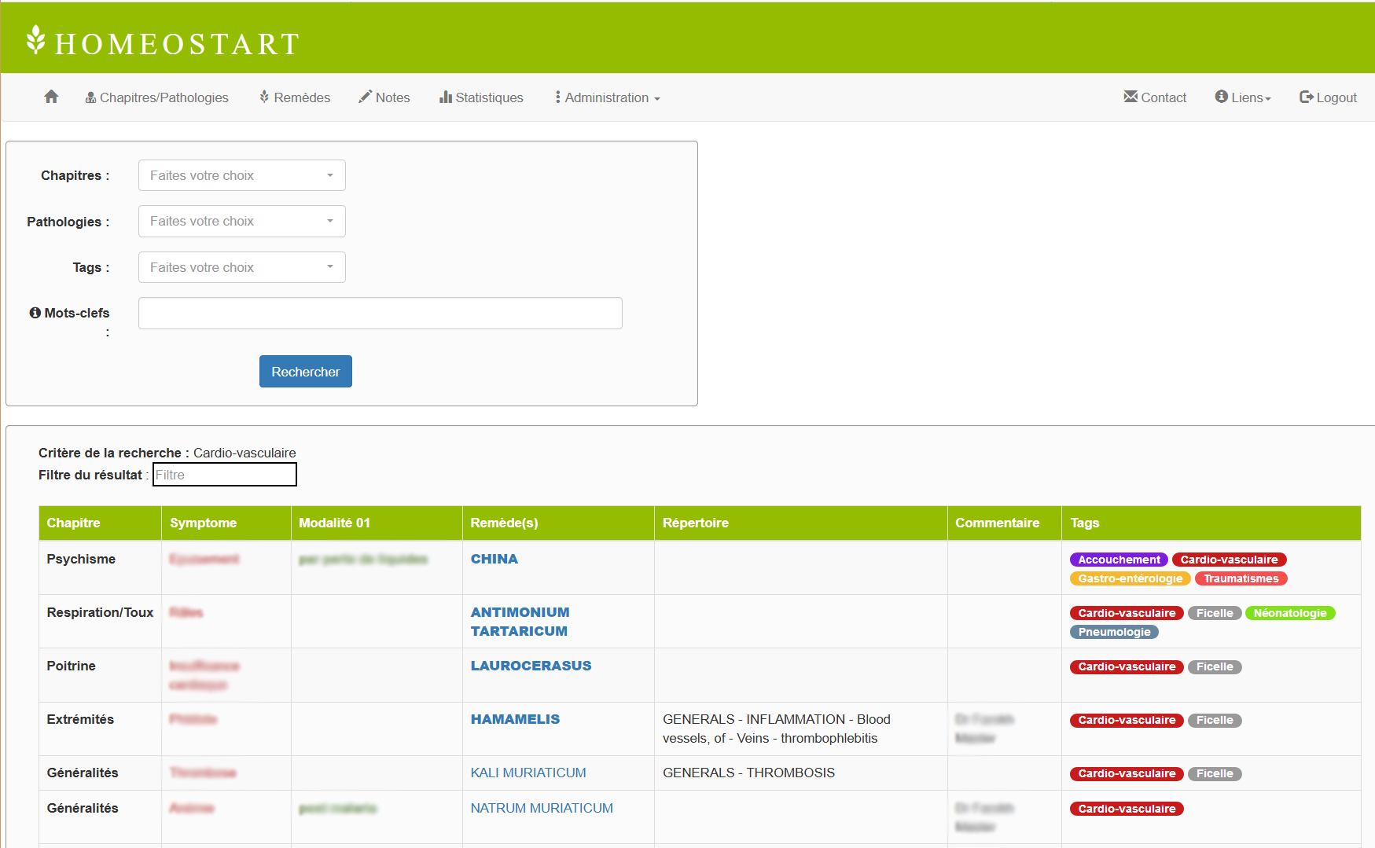Expand the Liens dropdown menu
Viewport: 1375px width, 848px height.
click(x=1243, y=97)
